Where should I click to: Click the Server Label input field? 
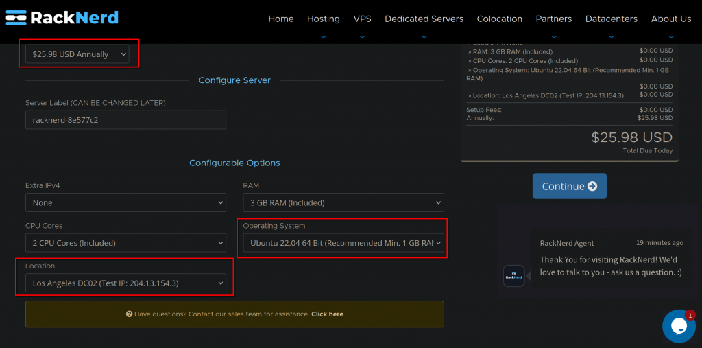pos(126,120)
